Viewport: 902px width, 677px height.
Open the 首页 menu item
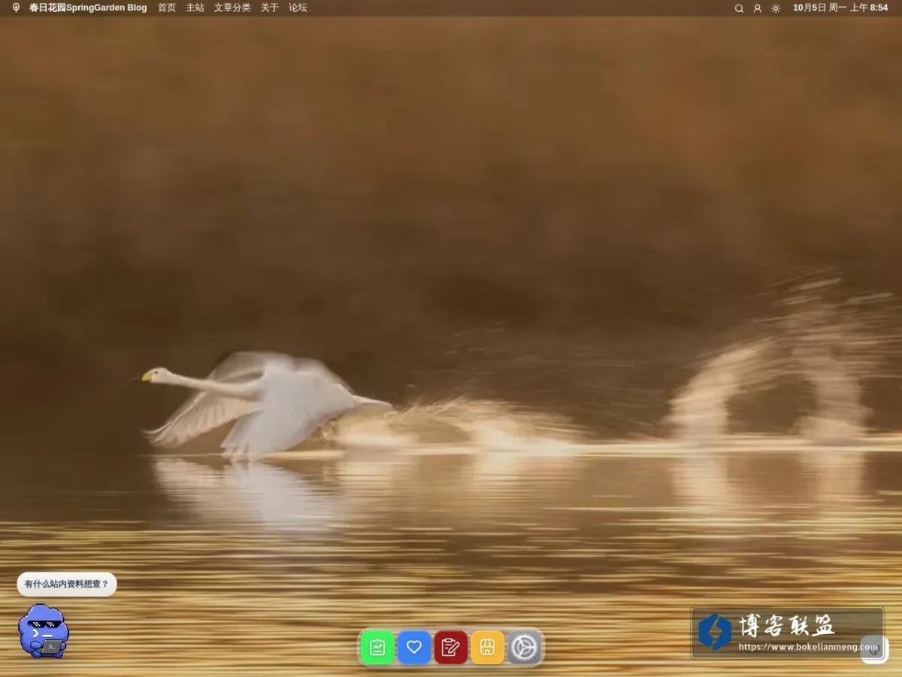point(167,8)
